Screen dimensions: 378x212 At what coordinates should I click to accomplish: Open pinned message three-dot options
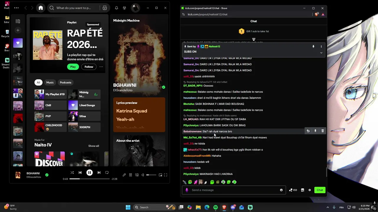click(x=321, y=47)
